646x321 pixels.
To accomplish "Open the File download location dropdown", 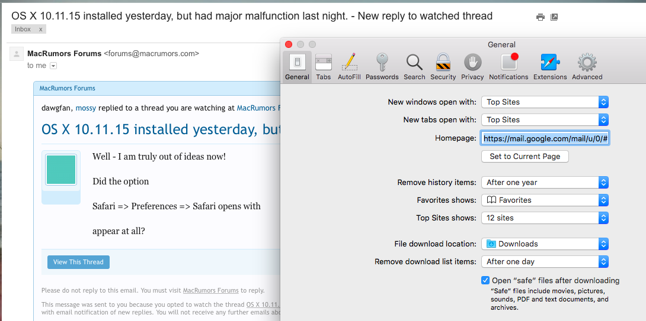I will coord(545,244).
